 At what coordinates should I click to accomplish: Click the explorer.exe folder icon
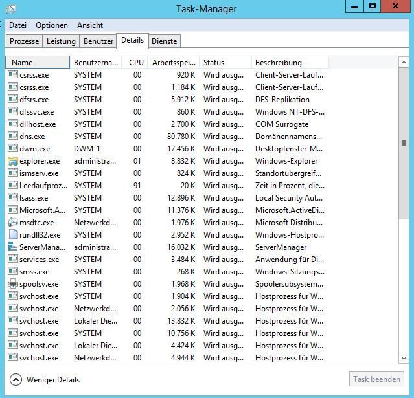[x=13, y=161]
